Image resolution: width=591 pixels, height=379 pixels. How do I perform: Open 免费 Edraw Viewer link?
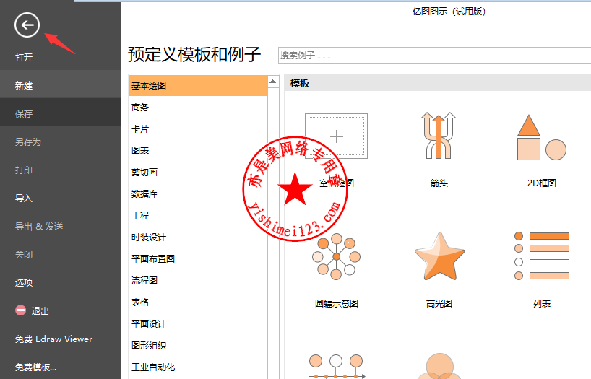(x=53, y=339)
